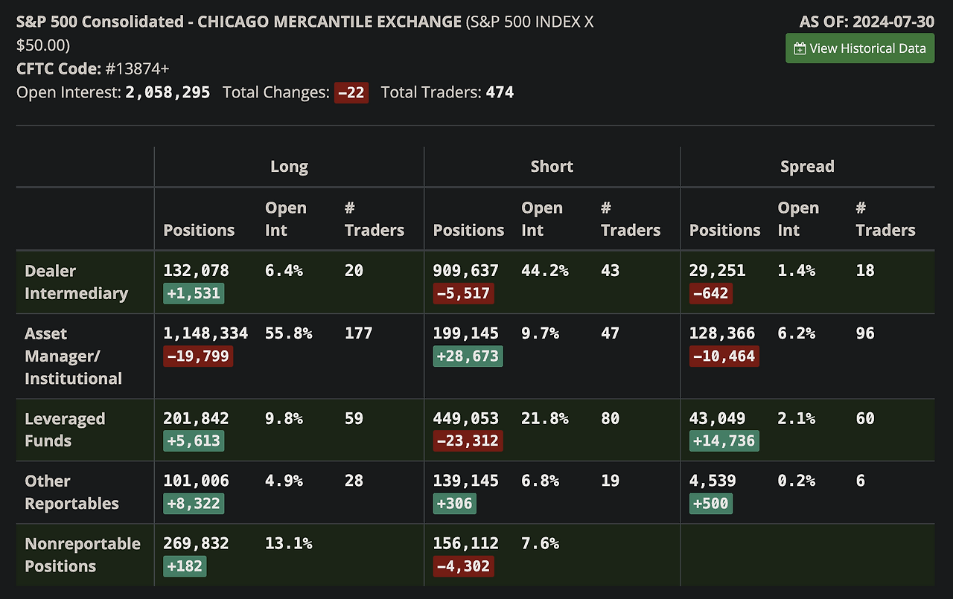Click the Long column group header
Image resolution: width=953 pixels, height=599 pixels.
coord(289,167)
